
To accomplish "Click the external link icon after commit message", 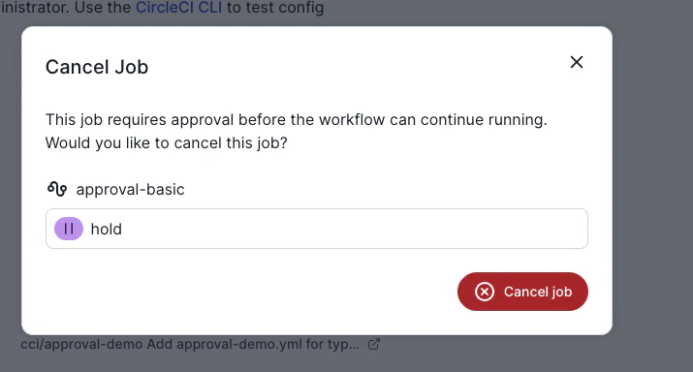I will pyautogui.click(x=374, y=344).
